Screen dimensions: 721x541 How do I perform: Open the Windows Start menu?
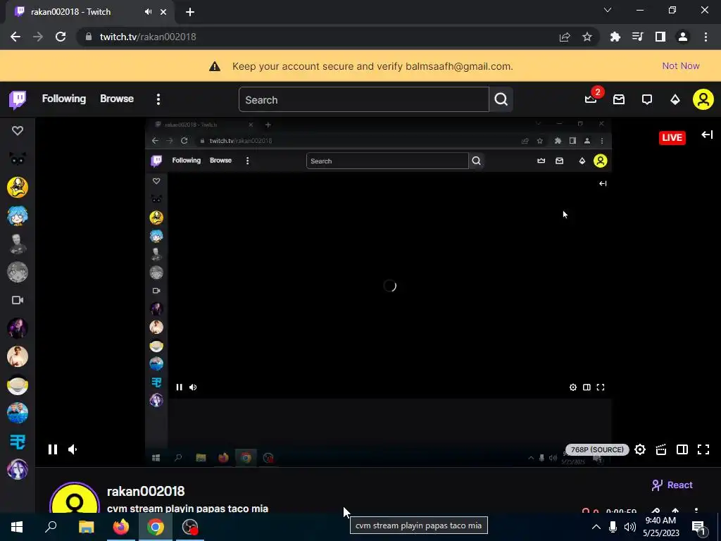(x=17, y=527)
